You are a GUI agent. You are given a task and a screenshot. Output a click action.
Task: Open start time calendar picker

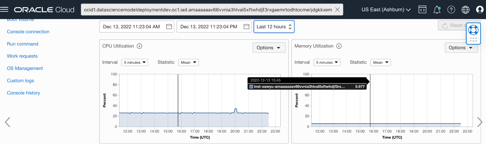coord(169,27)
